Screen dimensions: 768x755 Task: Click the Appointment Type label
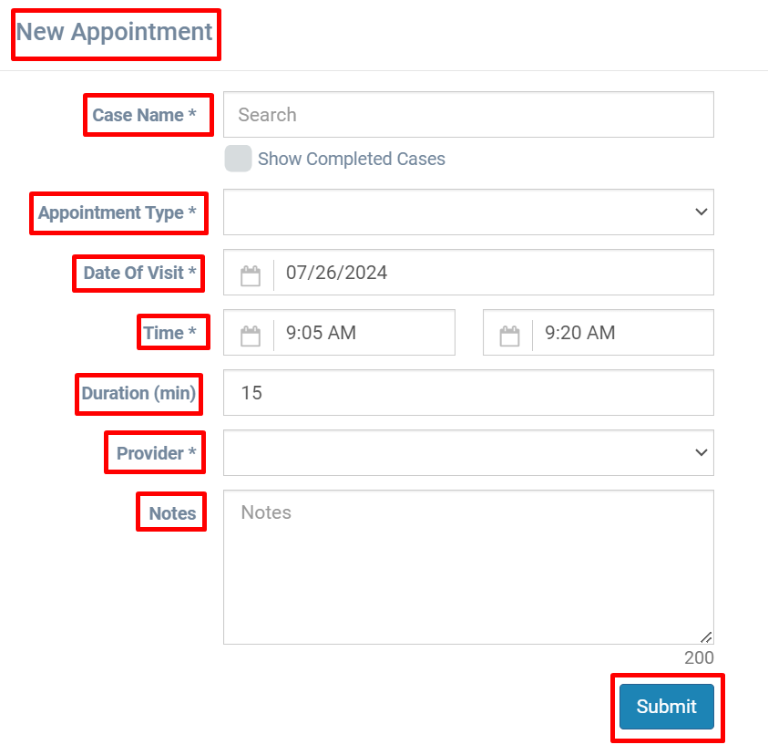click(118, 212)
